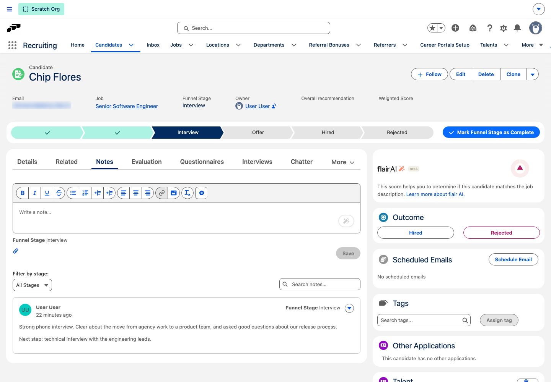Open the favorites list dropdown
The width and height of the screenshot is (551, 382).
(441, 28)
